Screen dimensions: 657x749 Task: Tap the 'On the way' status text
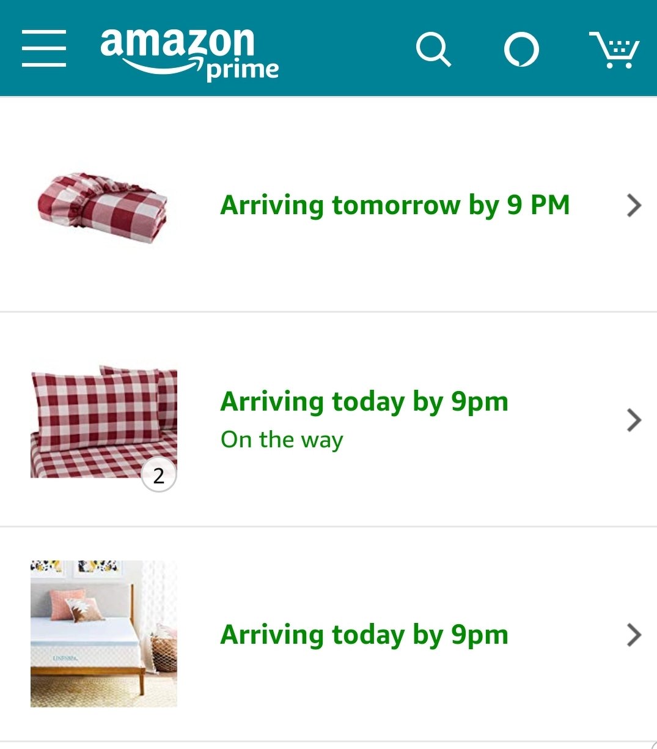pos(282,440)
